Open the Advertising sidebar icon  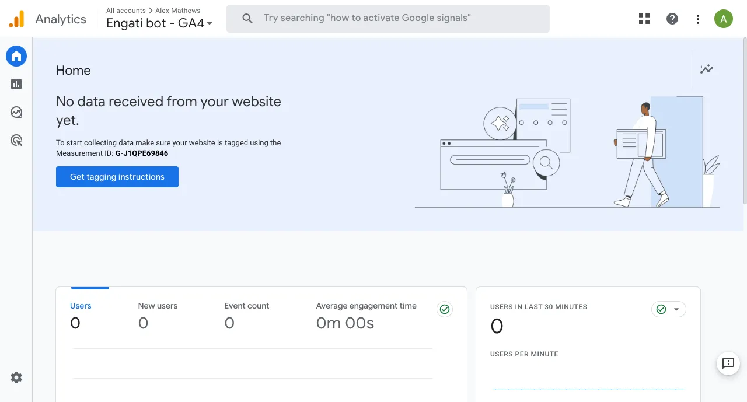16,140
